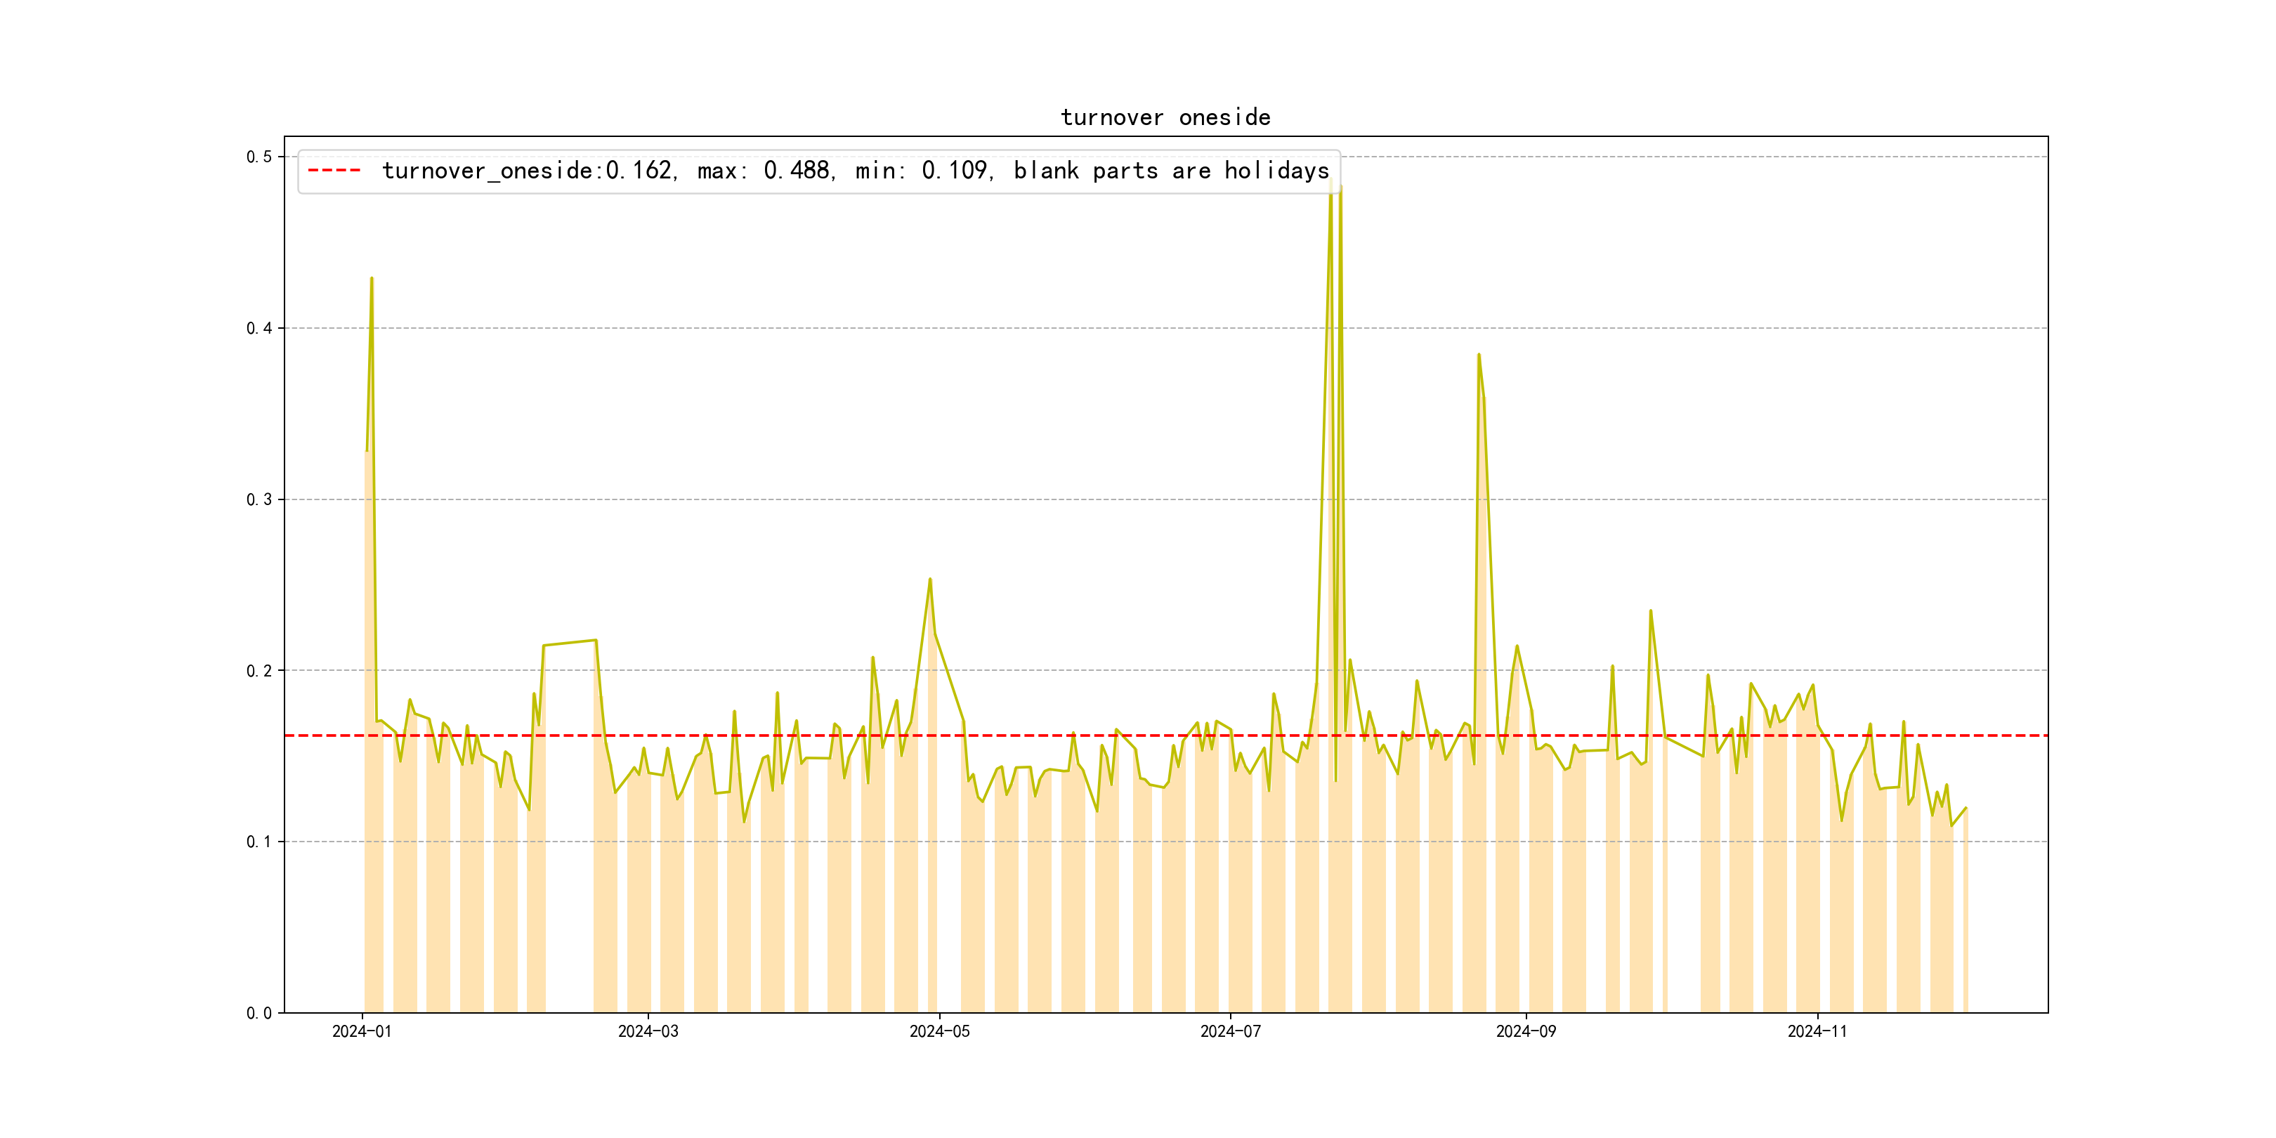Click the late-September peak near 0.235
The height and width of the screenshot is (1138, 2276).
pyautogui.click(x=1649, y=611)
